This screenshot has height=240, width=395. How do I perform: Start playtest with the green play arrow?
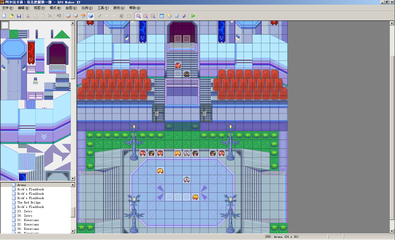(193, 16)
